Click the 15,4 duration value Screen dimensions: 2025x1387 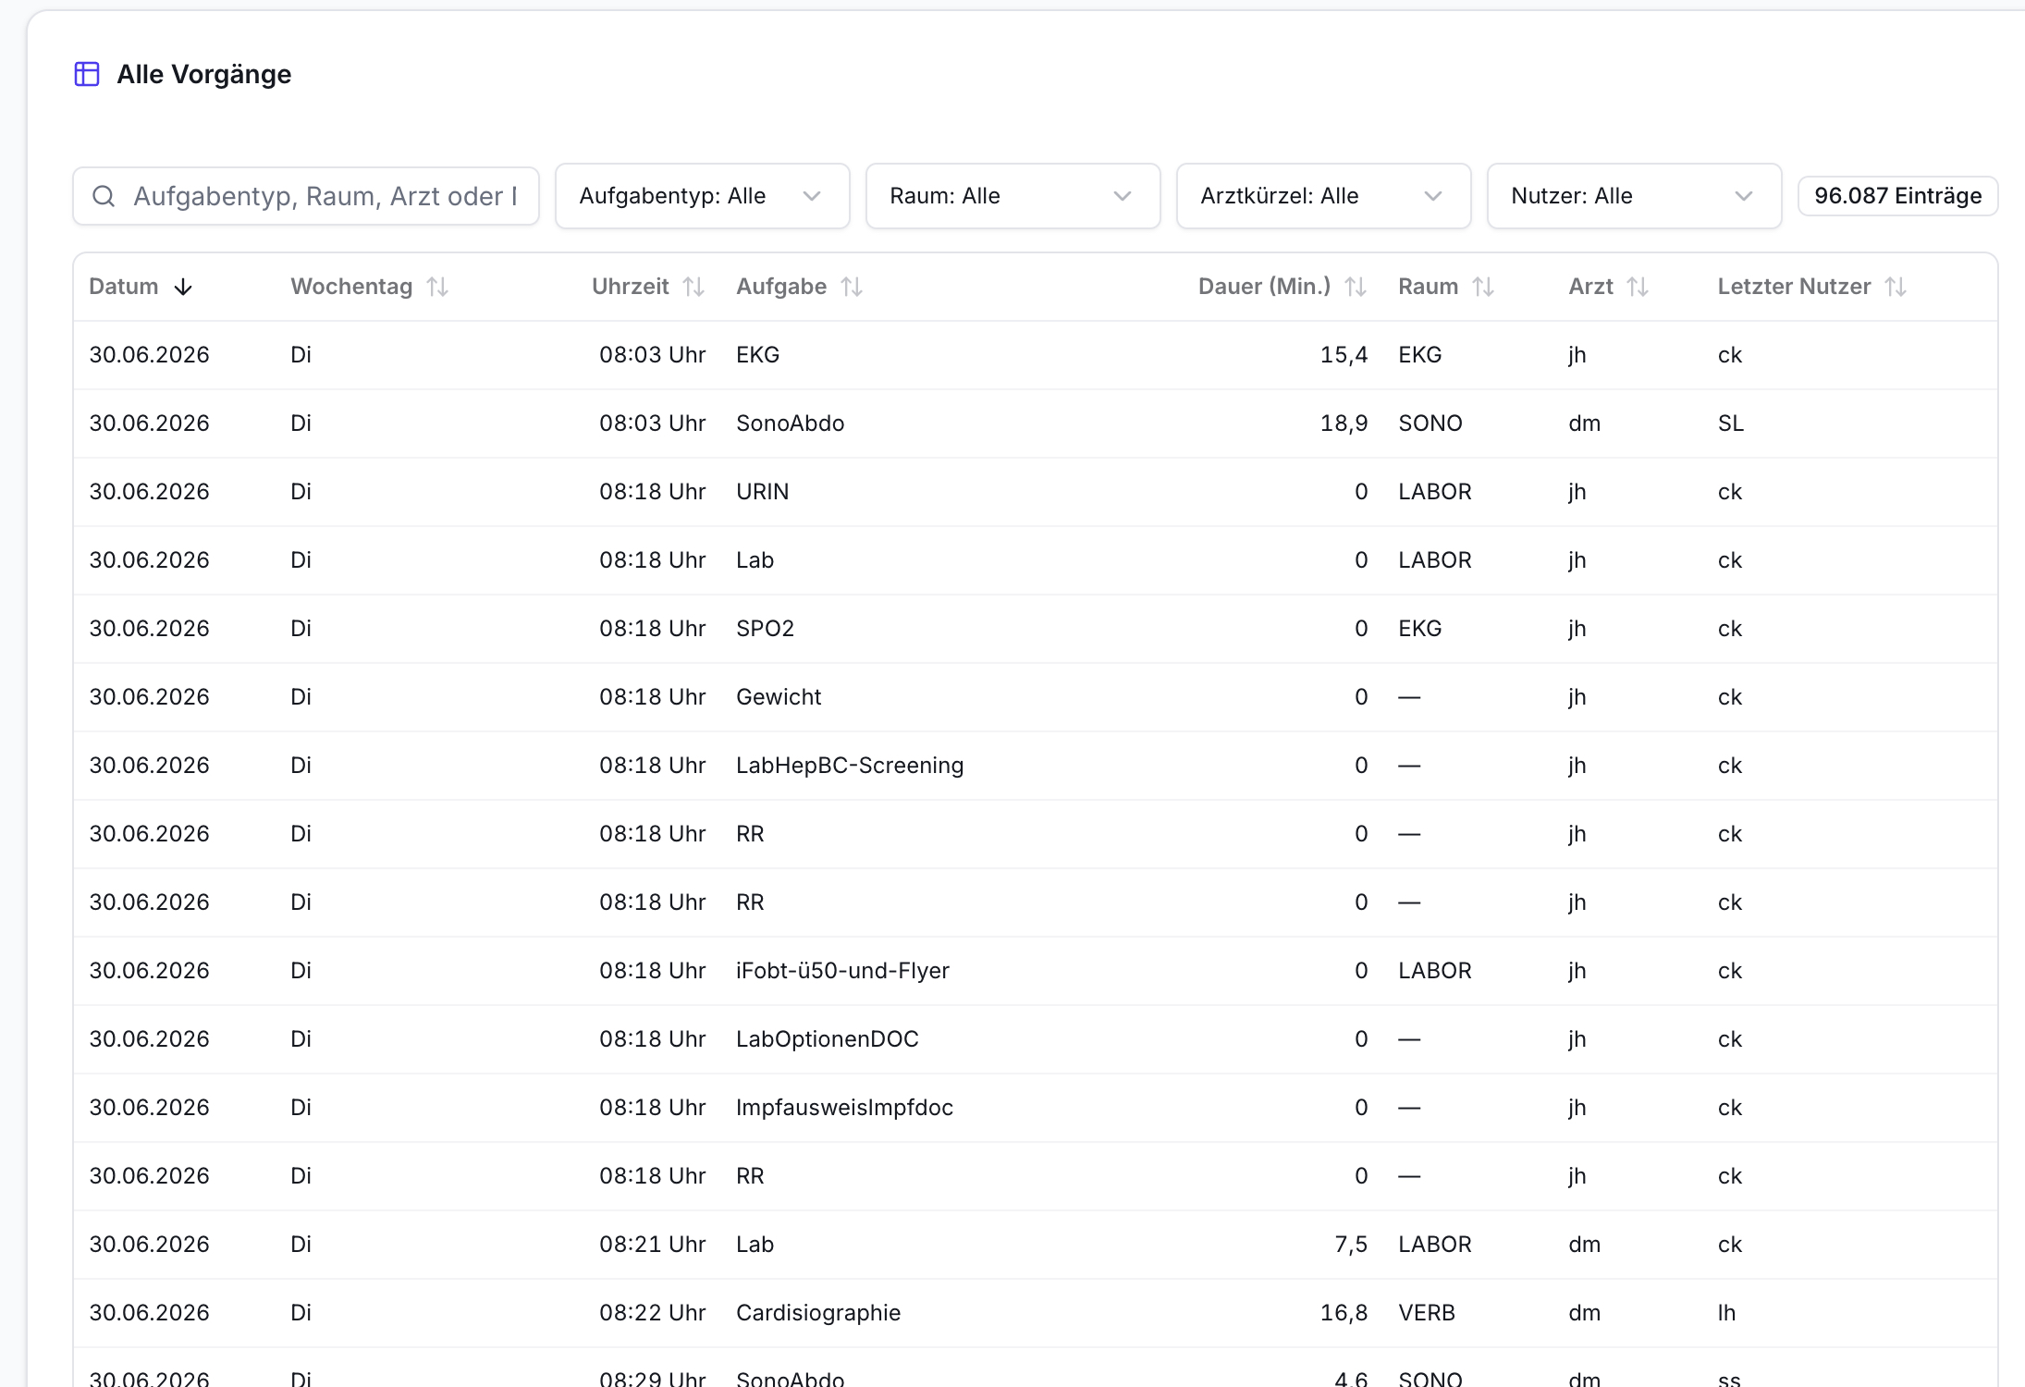click(x=1344, y=355)
